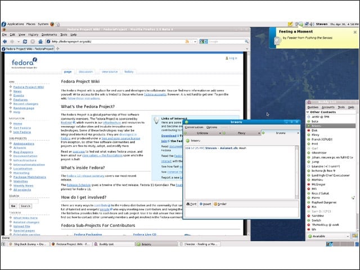Select contact Franck [CPUID] in Buddy List
Screen dimensions: 360x270
(331, 139)
